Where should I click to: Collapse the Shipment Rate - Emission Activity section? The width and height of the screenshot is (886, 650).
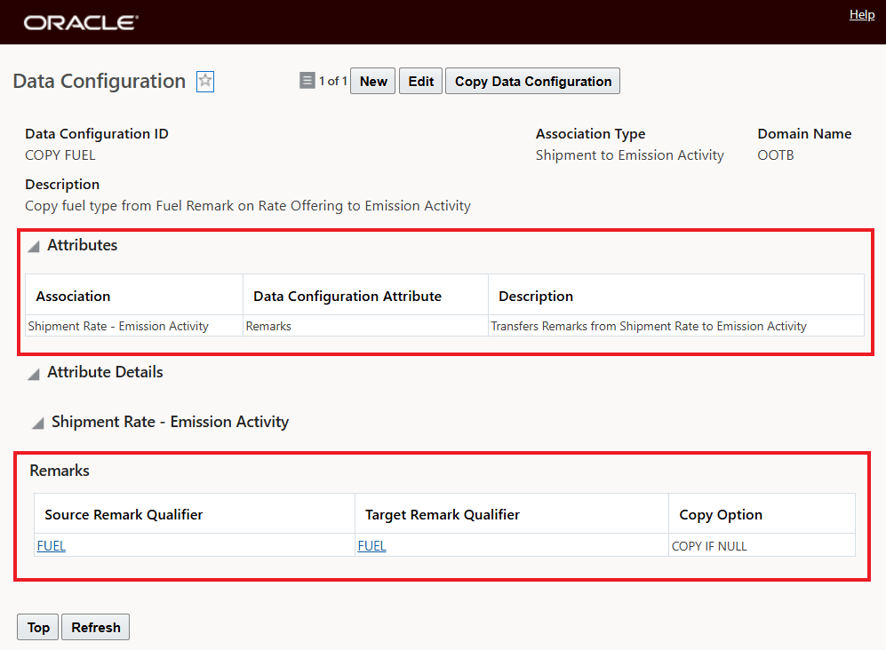click(x=36, y=423)
